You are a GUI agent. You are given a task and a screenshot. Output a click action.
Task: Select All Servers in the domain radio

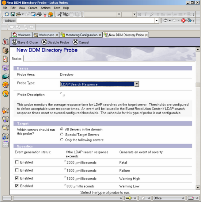click(62, 129)
